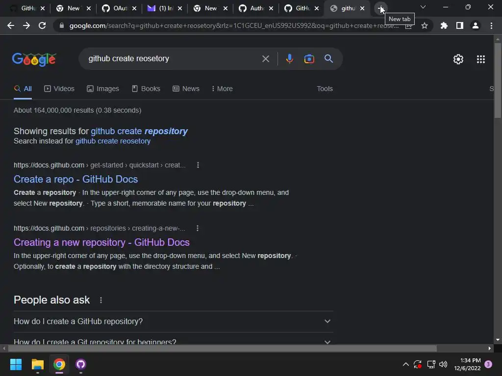Viewport: 502px width, 376px height.
Task: Open the volume control in tray
Action: tap(443, 364)
